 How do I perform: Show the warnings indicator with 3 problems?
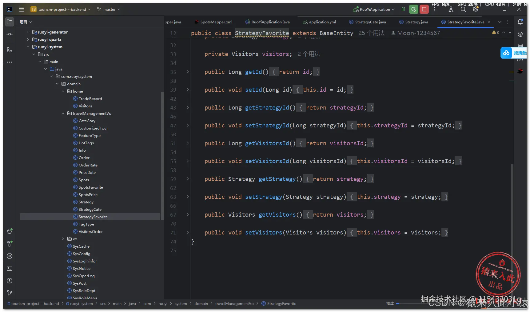[x=496, y=32]
